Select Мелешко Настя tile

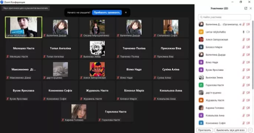24,48
